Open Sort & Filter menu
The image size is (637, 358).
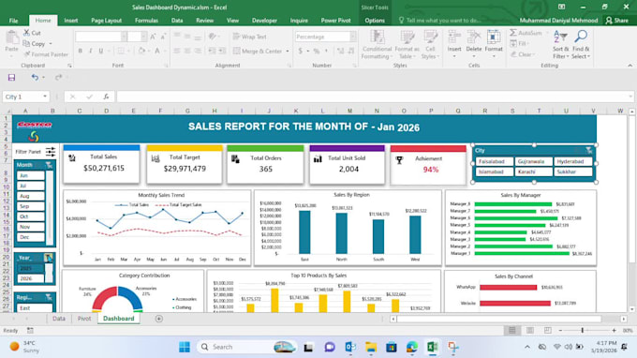click(x=560, y=45)
